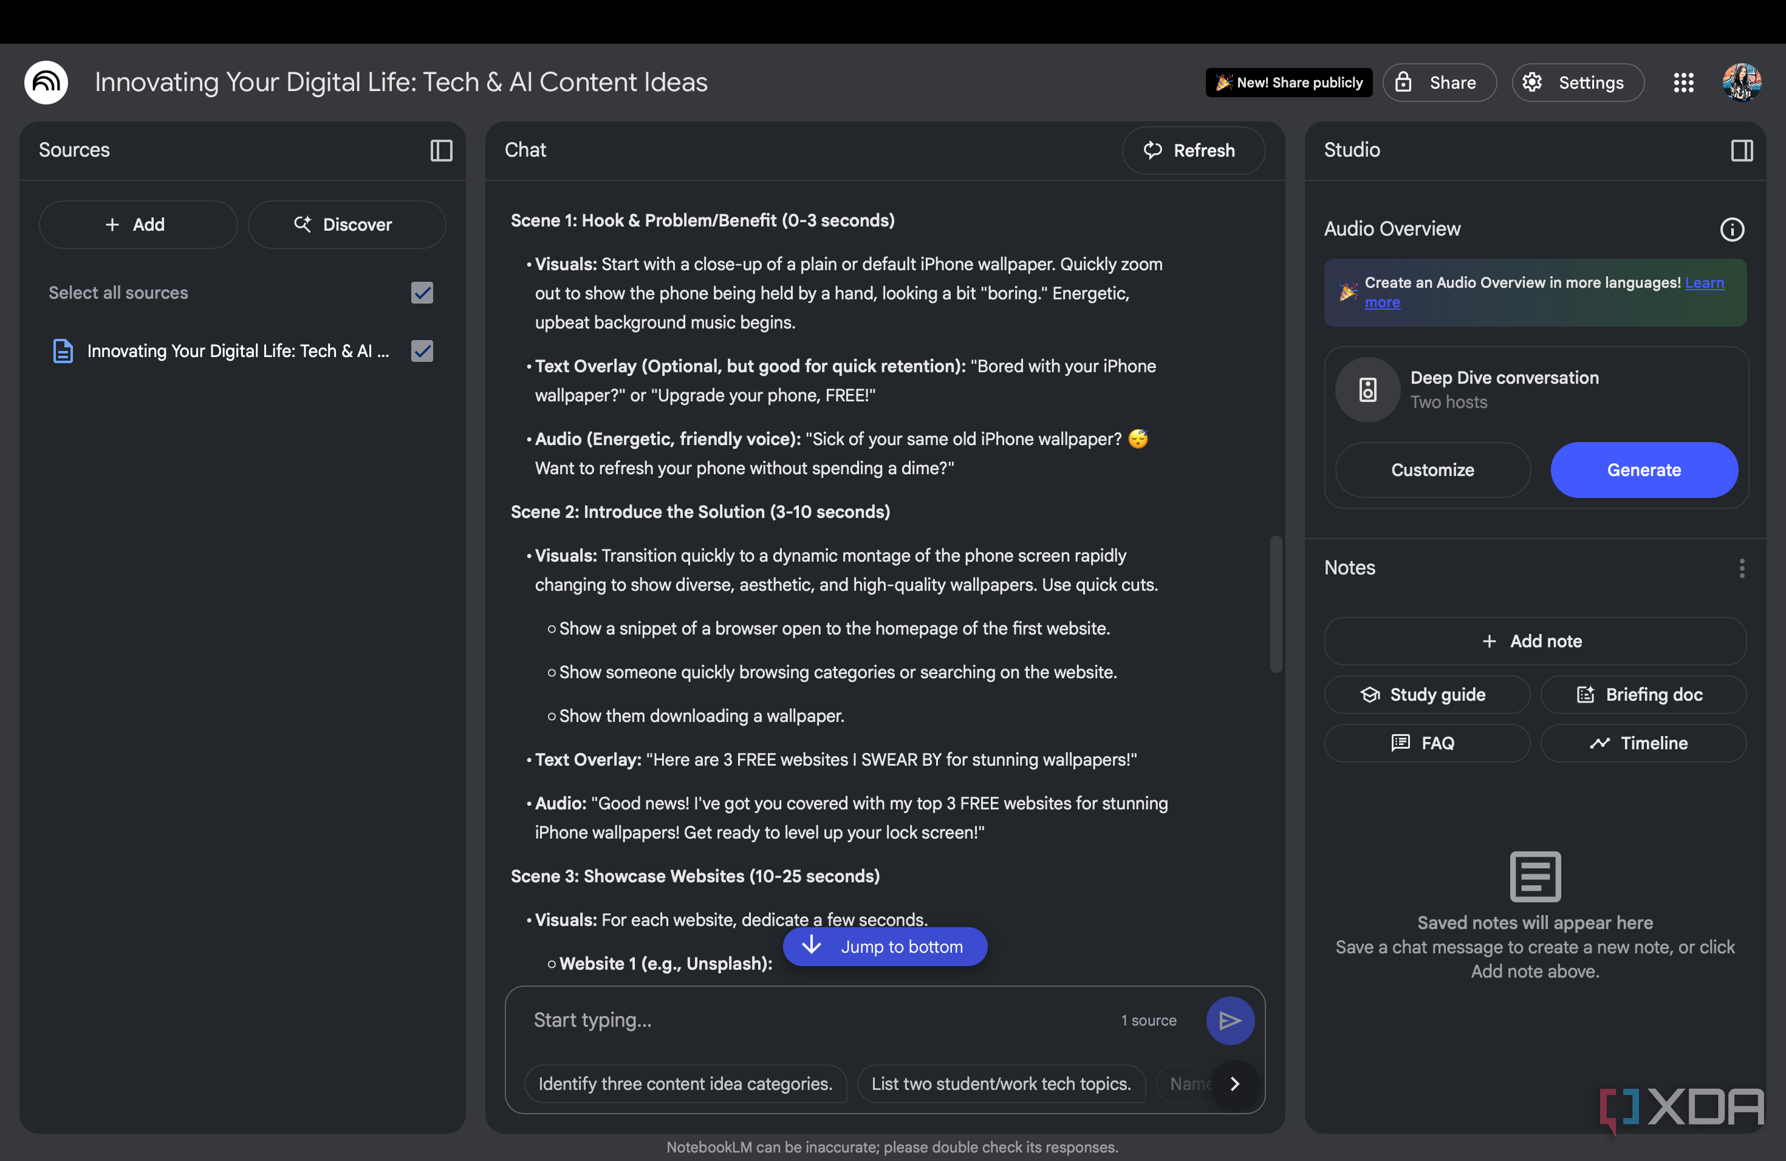Collapse the Studio panel icon
1786x1161 pixels.
(1742, 151)
